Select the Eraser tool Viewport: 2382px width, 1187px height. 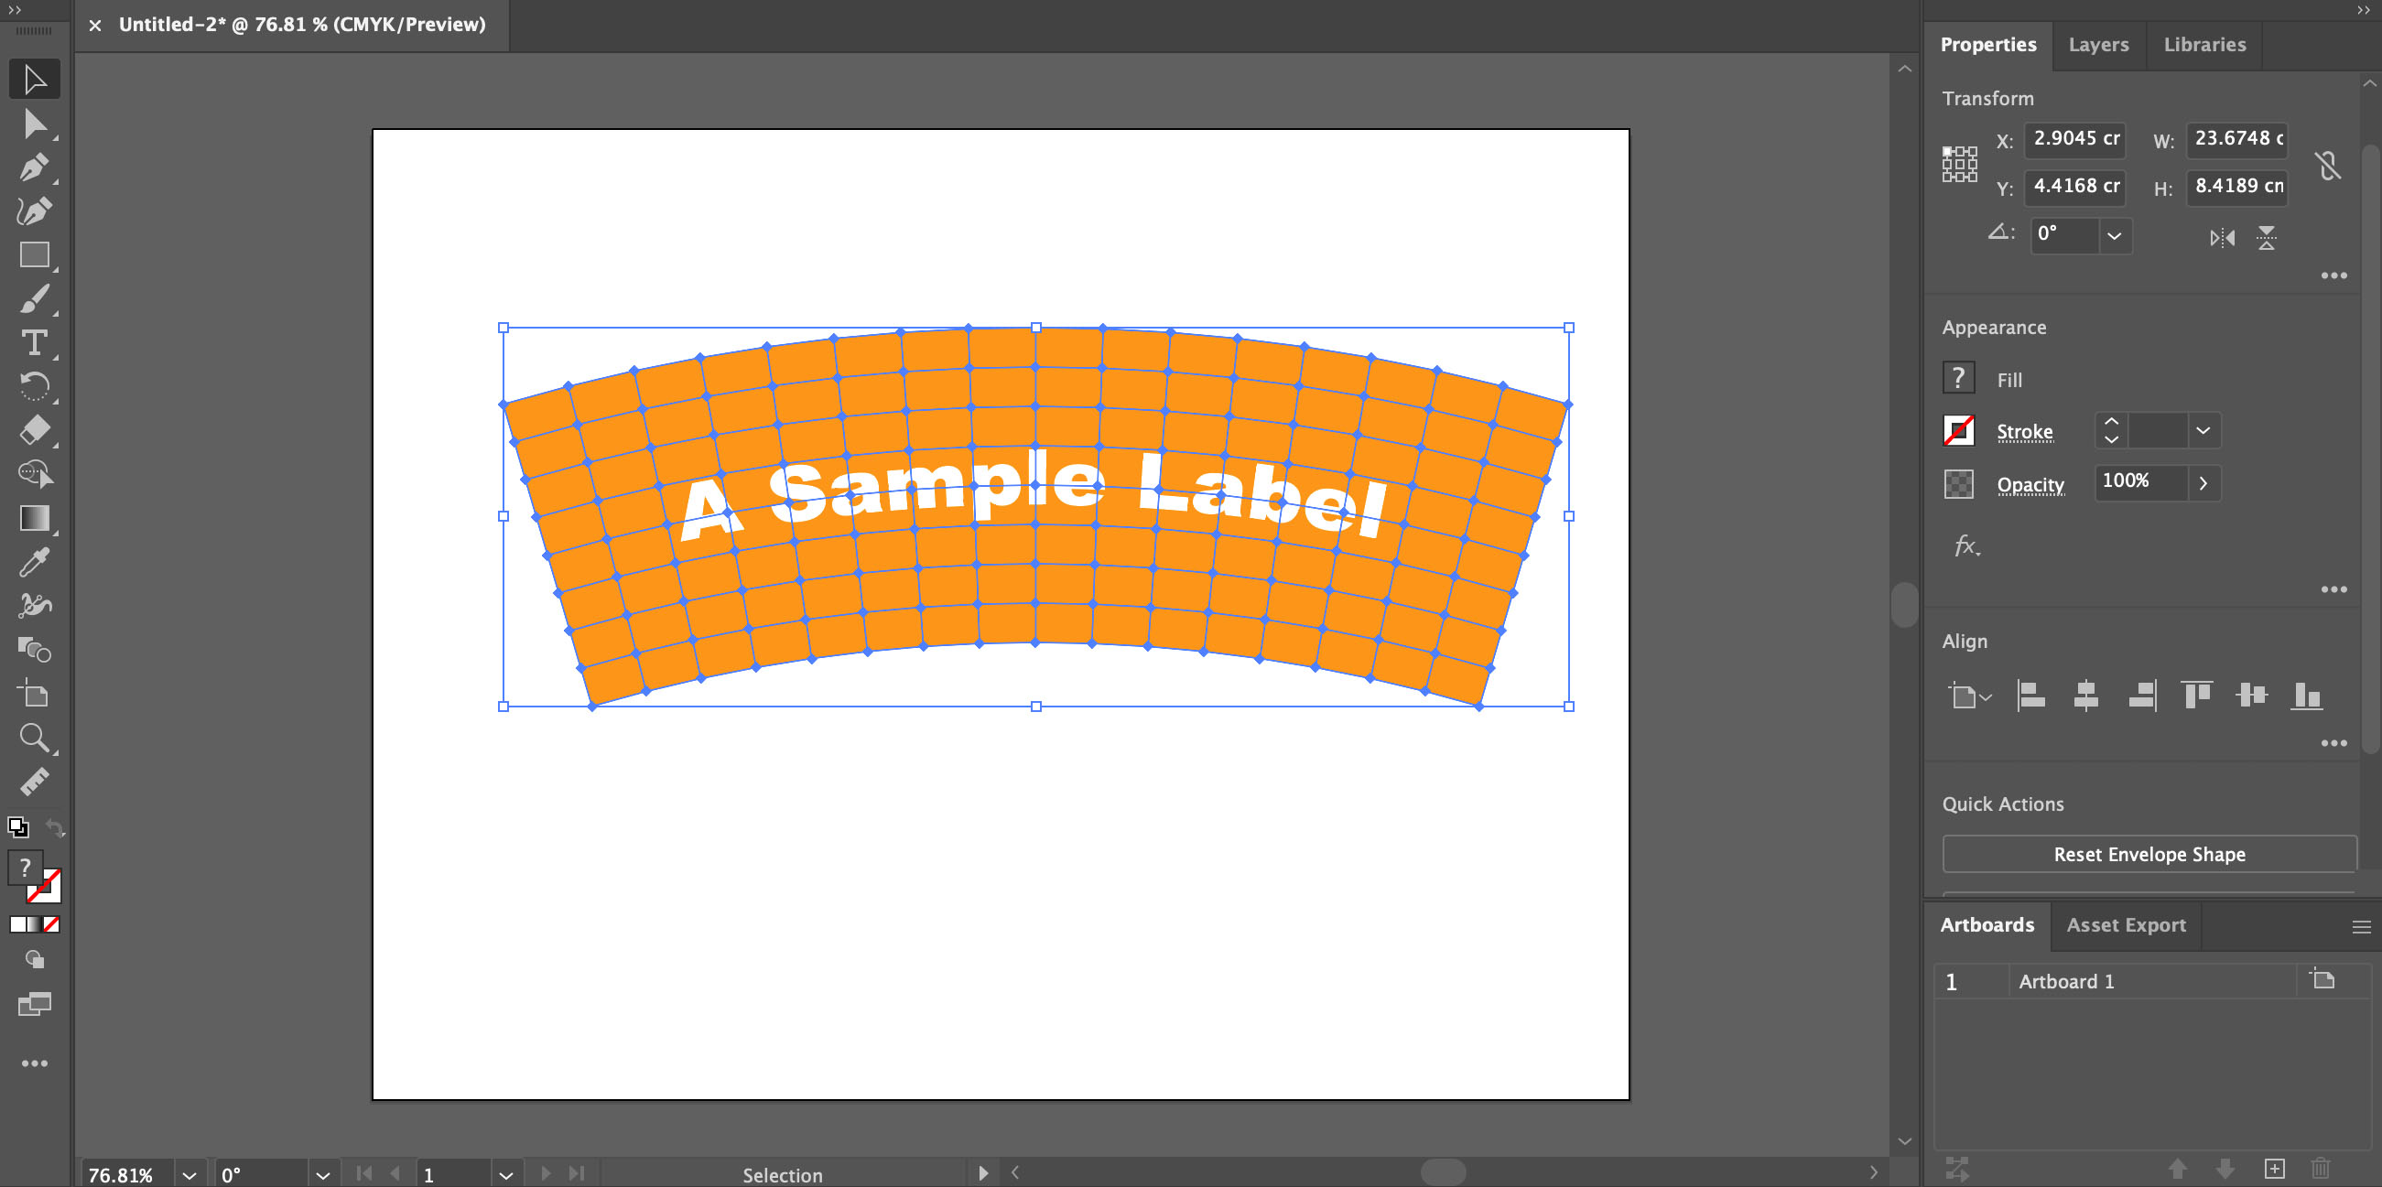point(35,431)
